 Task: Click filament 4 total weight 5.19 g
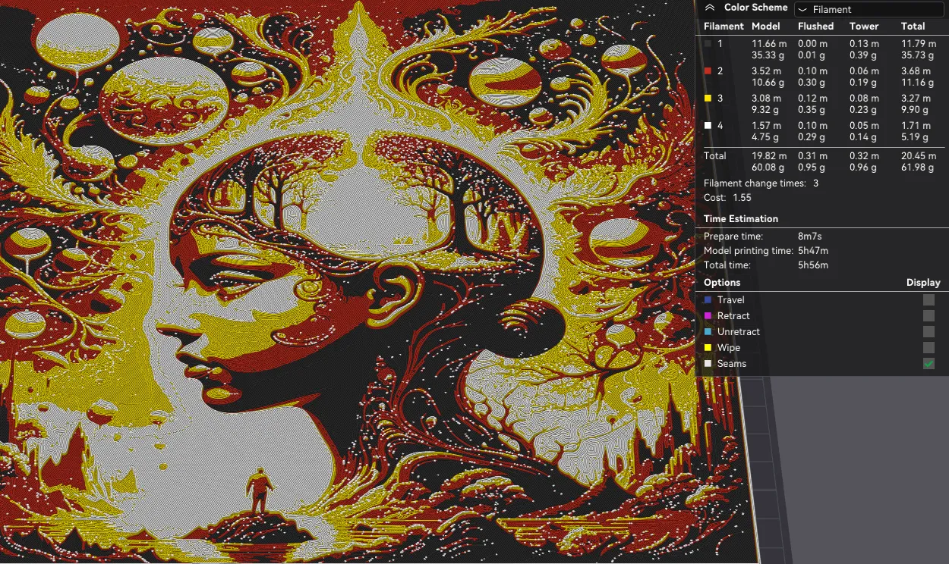point(915,137)
